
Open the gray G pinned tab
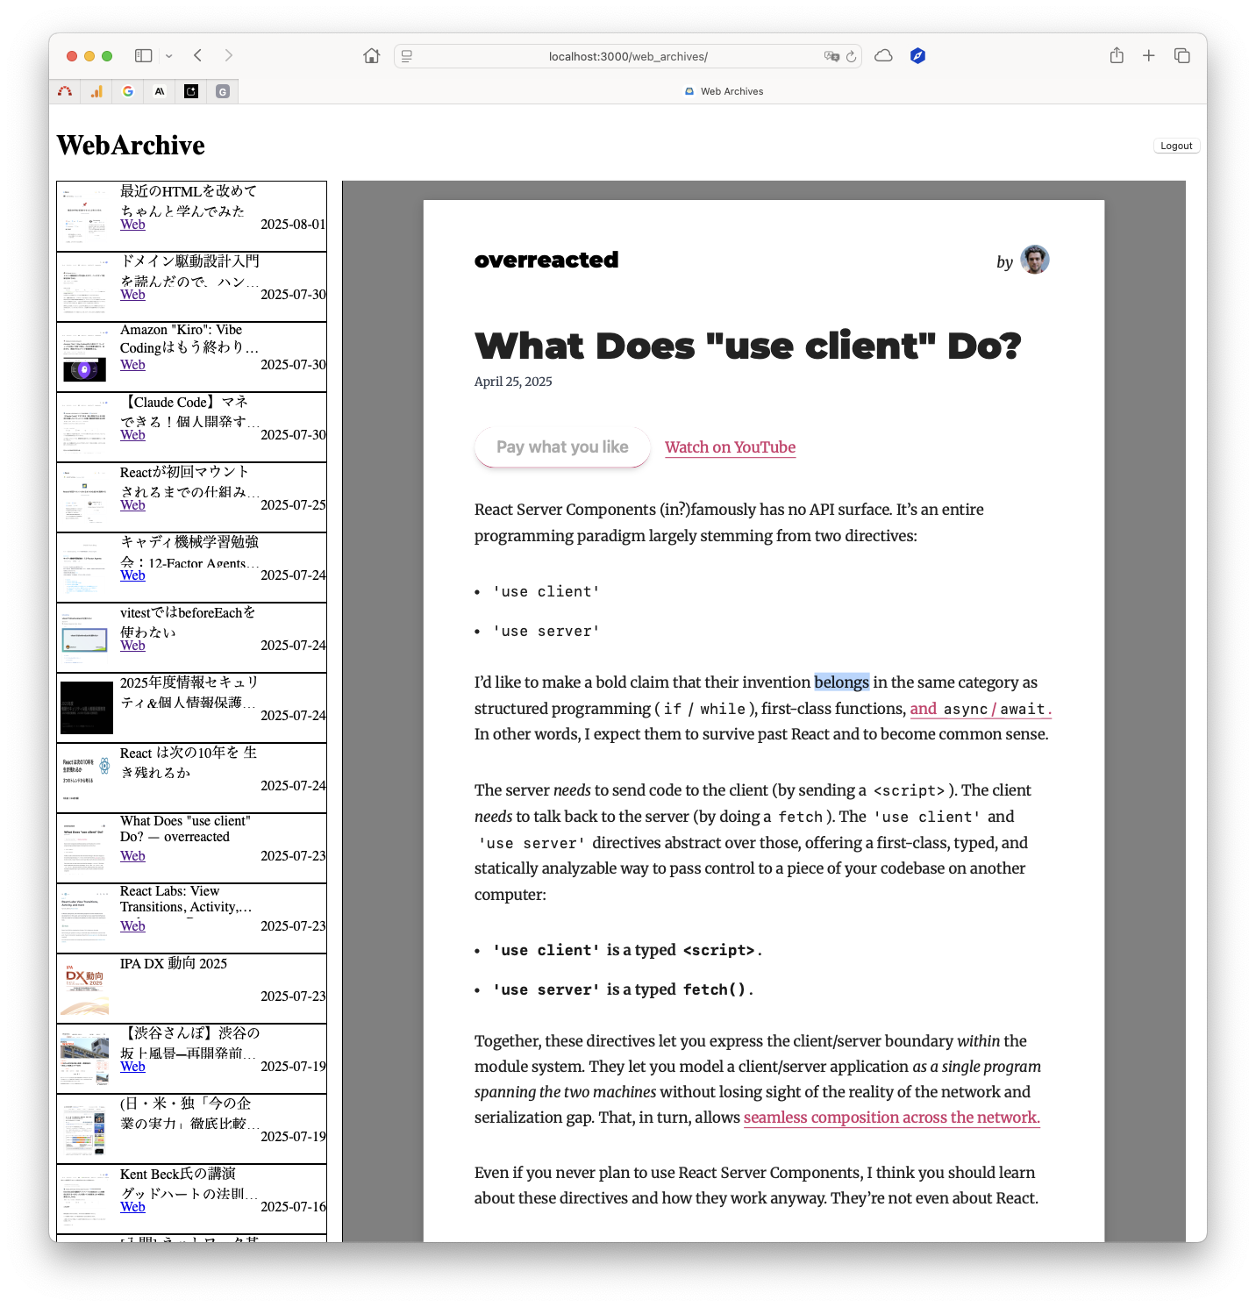pyautogui.click(x=223, y=91)
